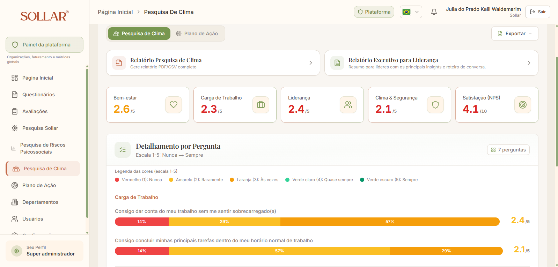558x267 pixels.
Task: Click the Pesquisa de Clima sidebar people icon
Action: (x=16, y=169)
